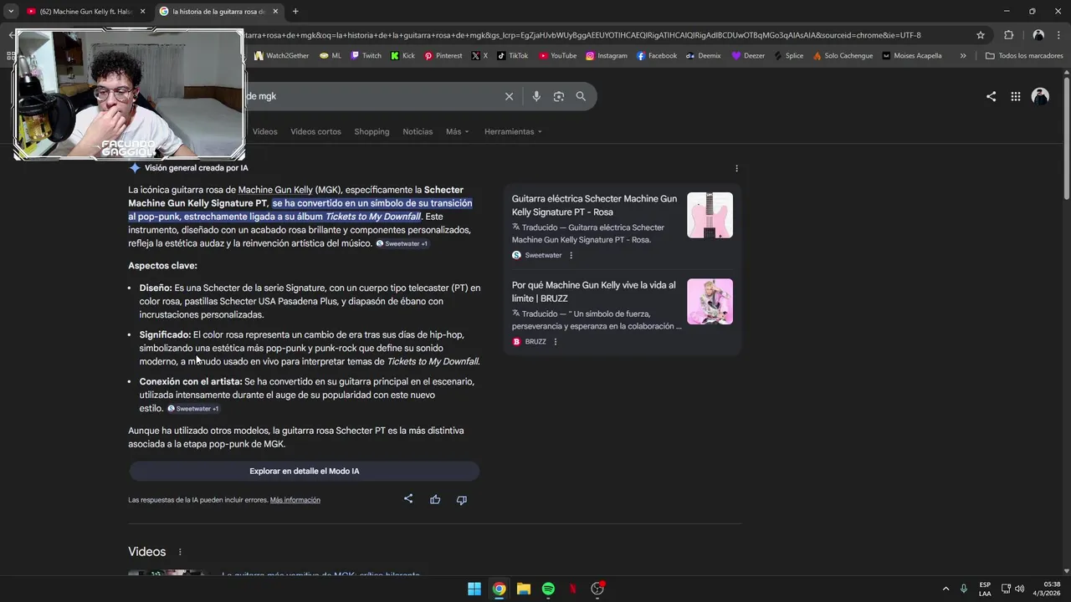Open the Guitarra eléctrica Schecter Signature PT result
Image resolution: width=1071 pixels, height=602 pixels.
click(594, 205)
